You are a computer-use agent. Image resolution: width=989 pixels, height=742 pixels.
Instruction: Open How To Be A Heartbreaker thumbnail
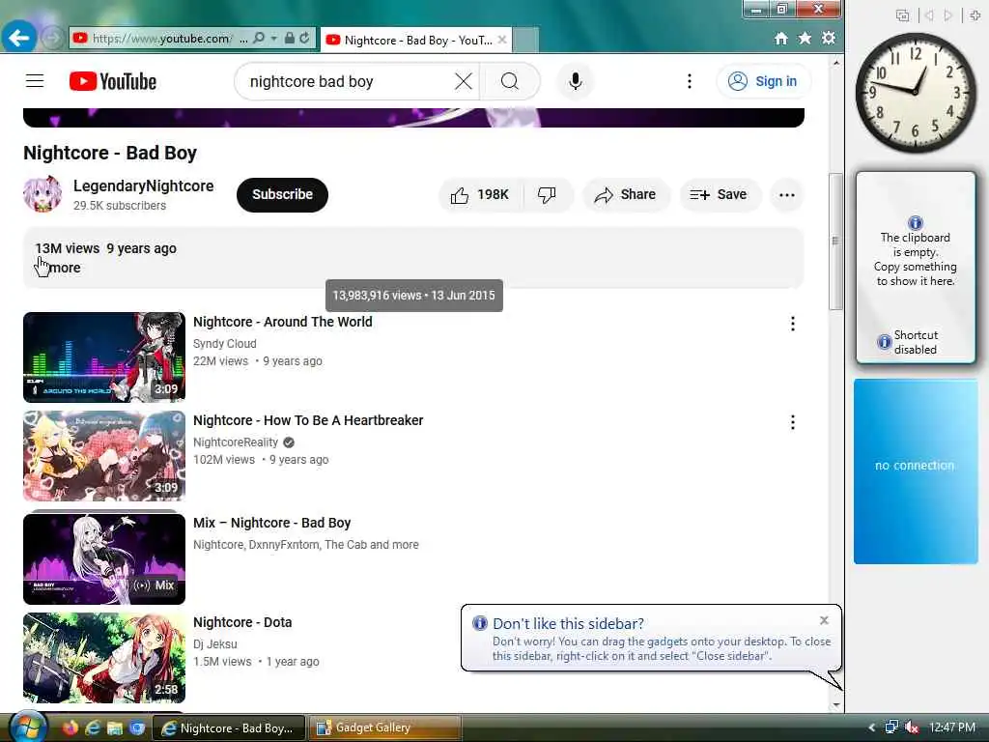click(104, 456)
